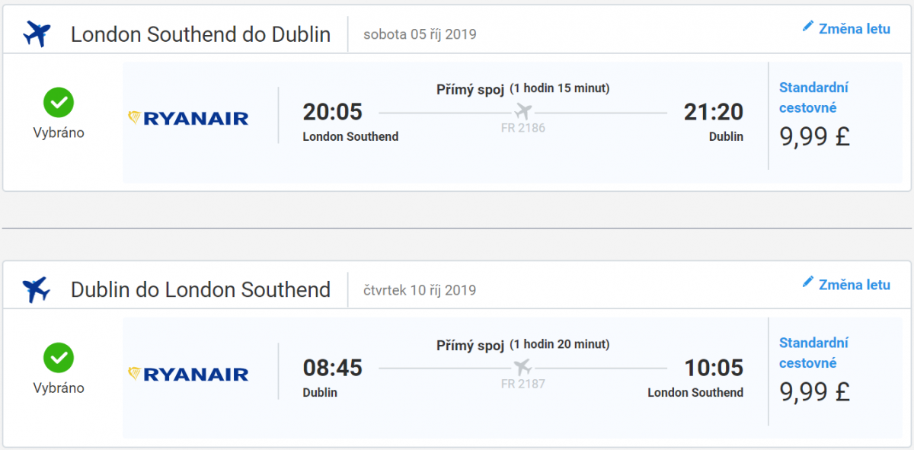Image resolution: width=914 pixels, height=450 pixels.
Task: Click the London Southend do Dublin heading
Action: 200,35
